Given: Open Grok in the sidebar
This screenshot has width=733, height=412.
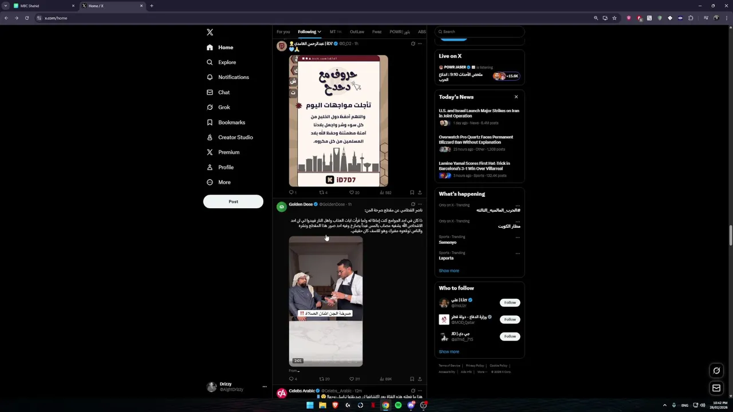Looking at the screenshot, I should [218, 108].
